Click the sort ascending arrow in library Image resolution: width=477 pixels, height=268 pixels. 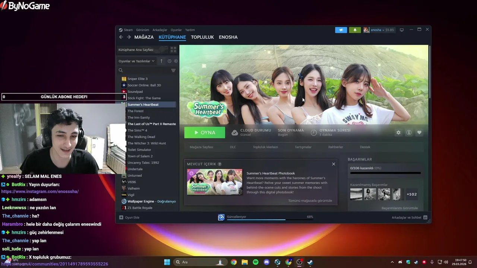161,61
